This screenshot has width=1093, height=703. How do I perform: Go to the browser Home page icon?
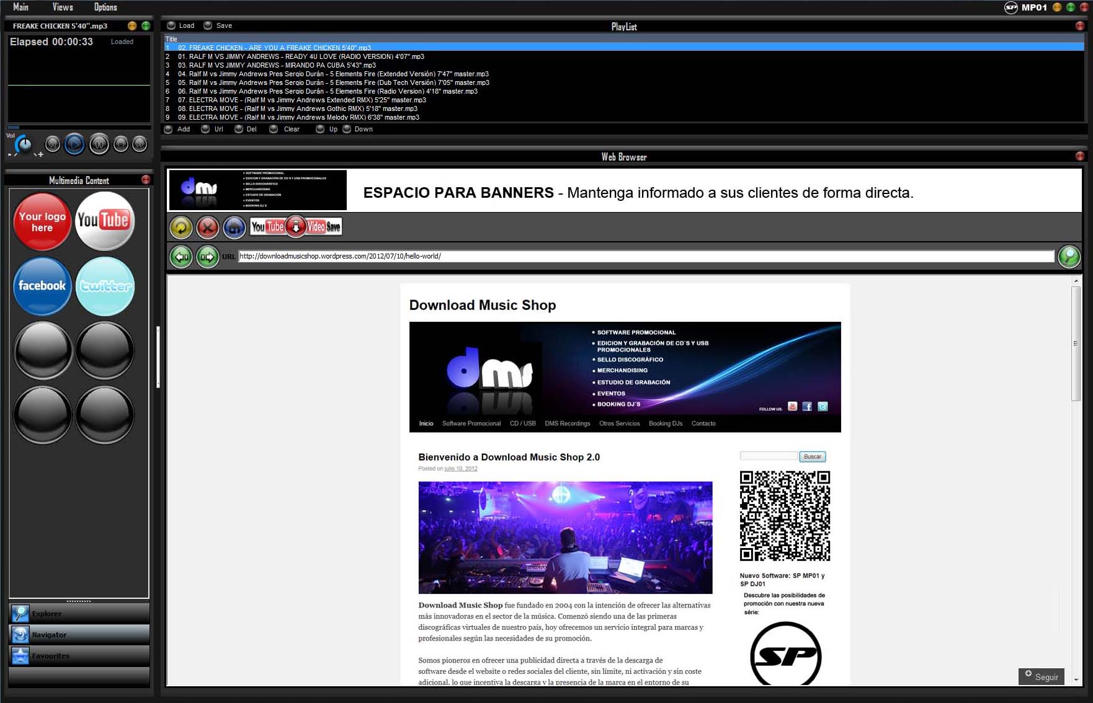[x=234, y=228]
